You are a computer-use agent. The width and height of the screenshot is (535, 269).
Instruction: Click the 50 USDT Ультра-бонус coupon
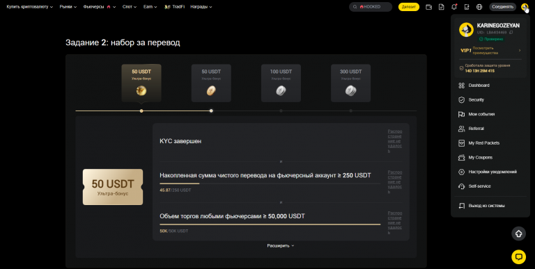coord(113,187)
